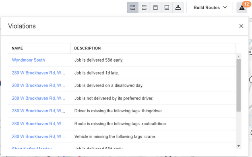Open Brookhaven Rd link for 1d late violation
Image resolution: width=252 pixels, height=157 pixels.
coord(38,73)
